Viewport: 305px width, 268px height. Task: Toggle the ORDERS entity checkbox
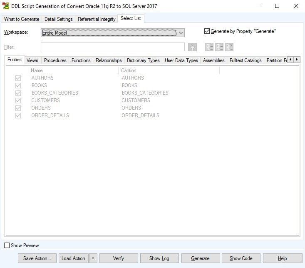click(x=18, y=108)
